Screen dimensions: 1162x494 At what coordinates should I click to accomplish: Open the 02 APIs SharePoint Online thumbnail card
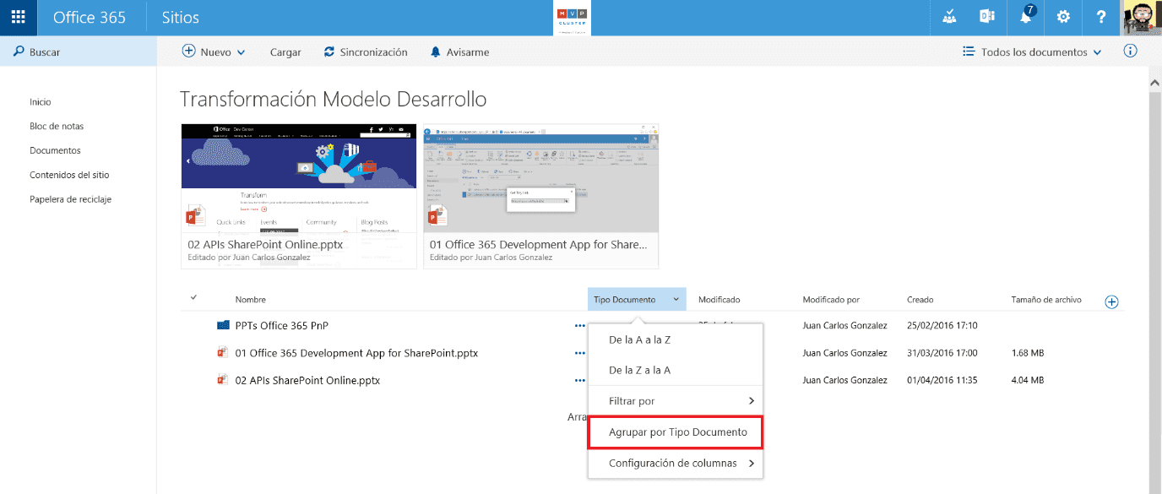299,196
